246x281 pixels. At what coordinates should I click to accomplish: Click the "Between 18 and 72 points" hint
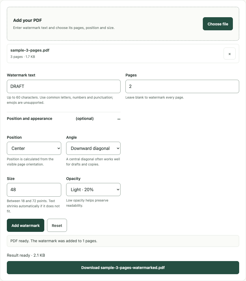coord(33,206)
